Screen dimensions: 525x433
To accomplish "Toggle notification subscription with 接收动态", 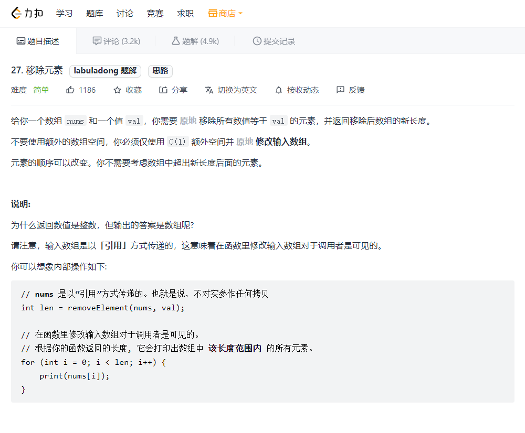I will click(297, 90).
